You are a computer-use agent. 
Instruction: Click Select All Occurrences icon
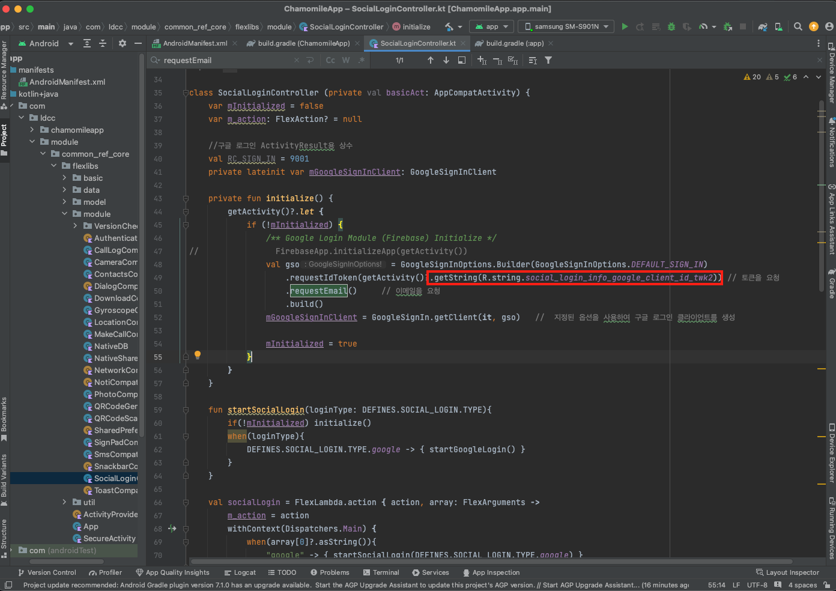(x=513, y=60)
